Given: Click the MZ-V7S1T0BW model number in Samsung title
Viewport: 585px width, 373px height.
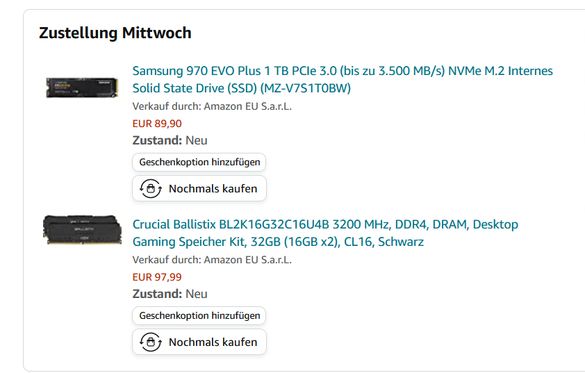Looking at the screenshot, I should pos(306,88).
